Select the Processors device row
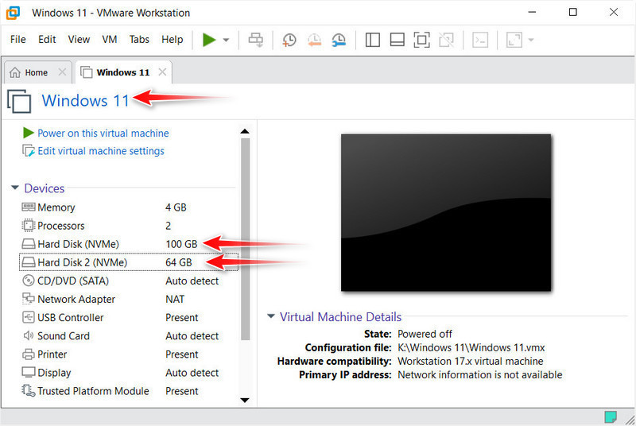The height and width of the screenshot is (426, 636). pos(128,226)
